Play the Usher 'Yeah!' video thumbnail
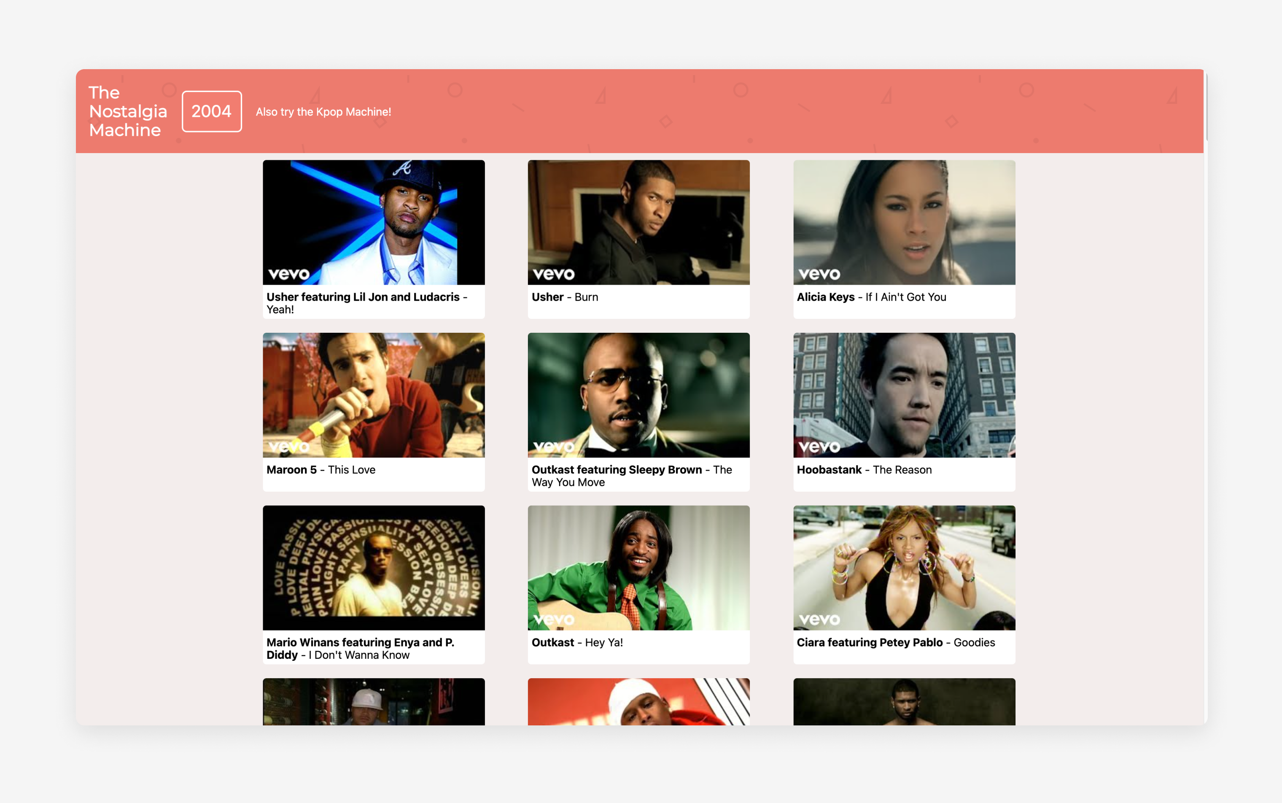This screenshot has height=803, width=1282. tap(373, 223)
